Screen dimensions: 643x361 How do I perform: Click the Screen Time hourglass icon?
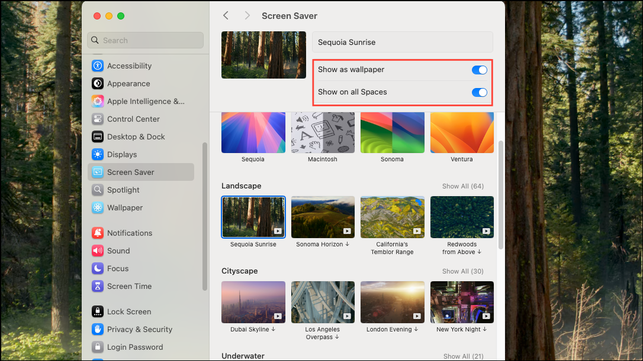pyautogui.click(x=98, y=286)
